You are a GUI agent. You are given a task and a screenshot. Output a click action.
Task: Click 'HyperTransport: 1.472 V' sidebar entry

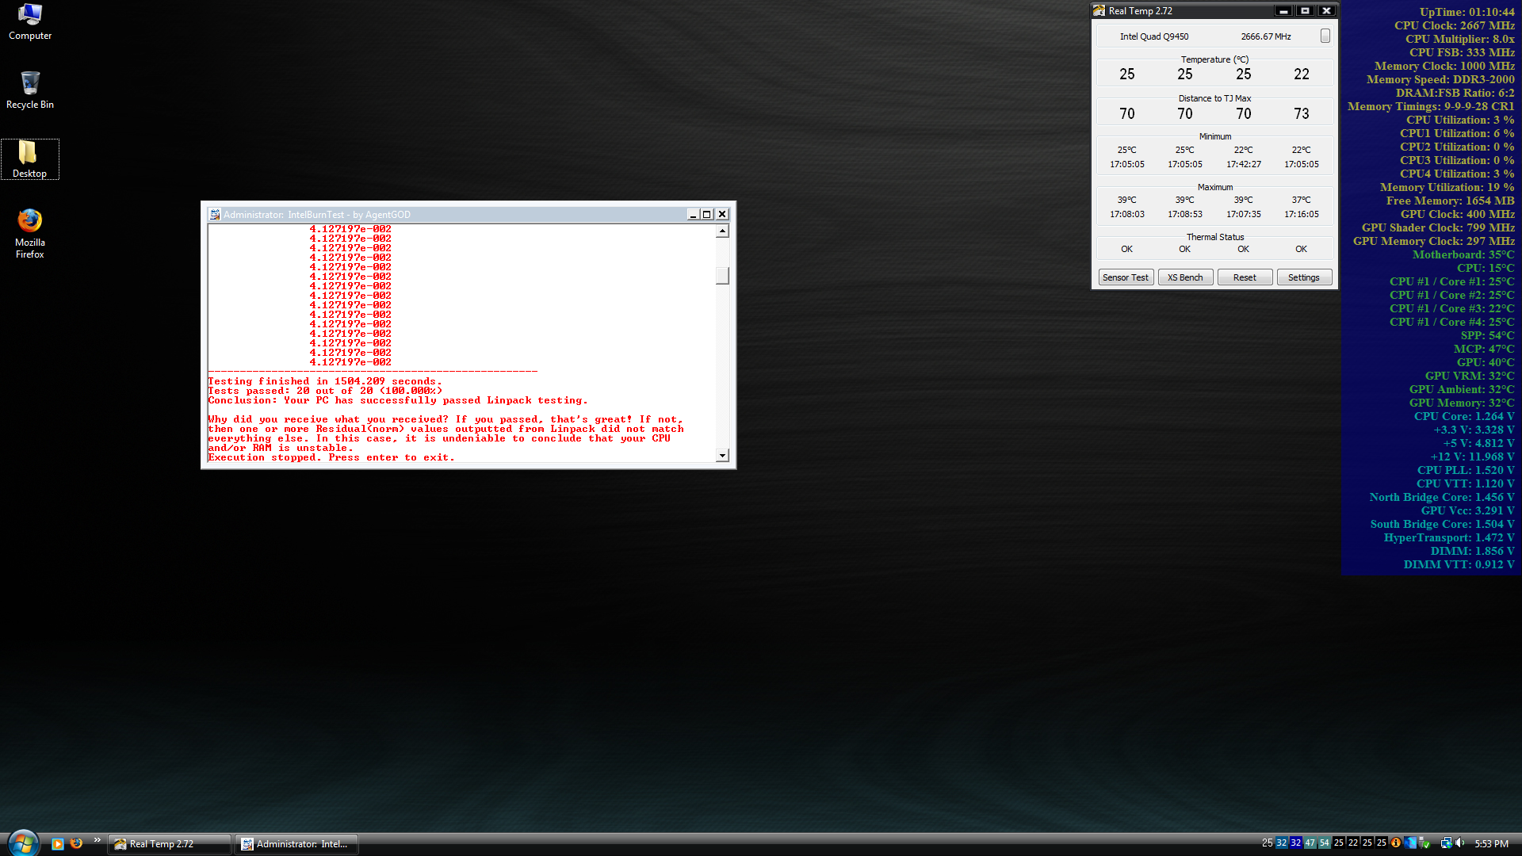(x=1449, y=537)
